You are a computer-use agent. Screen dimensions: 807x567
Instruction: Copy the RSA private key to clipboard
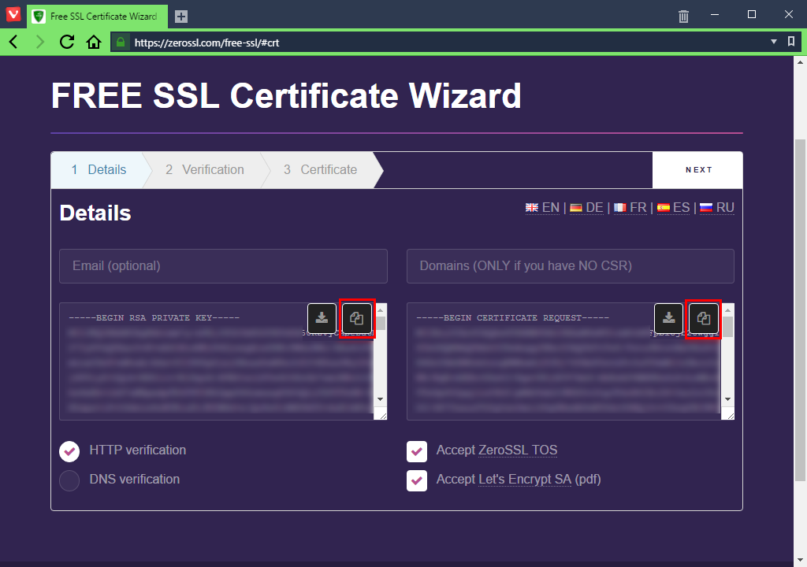coord(357,318)
